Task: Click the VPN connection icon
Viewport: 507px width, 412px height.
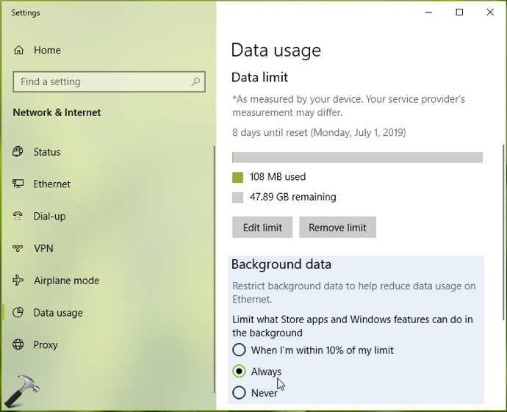Action: point(18,248)
